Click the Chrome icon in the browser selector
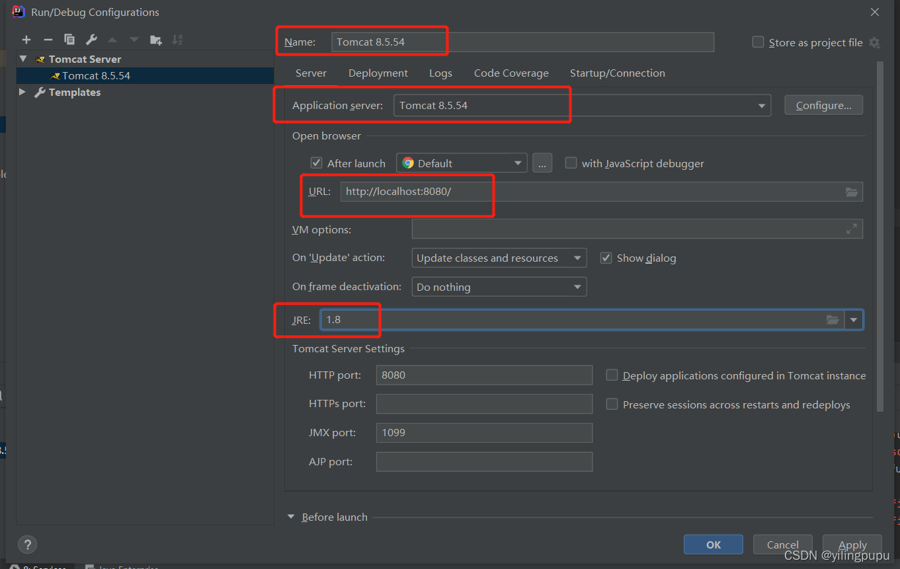 coord(408,163)
